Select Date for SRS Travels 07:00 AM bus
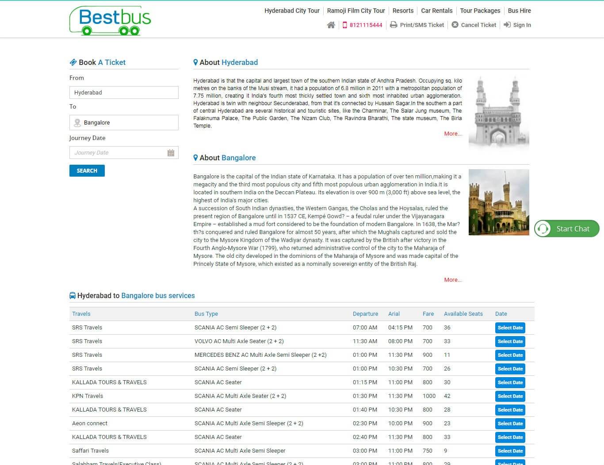 click(510, 328)
